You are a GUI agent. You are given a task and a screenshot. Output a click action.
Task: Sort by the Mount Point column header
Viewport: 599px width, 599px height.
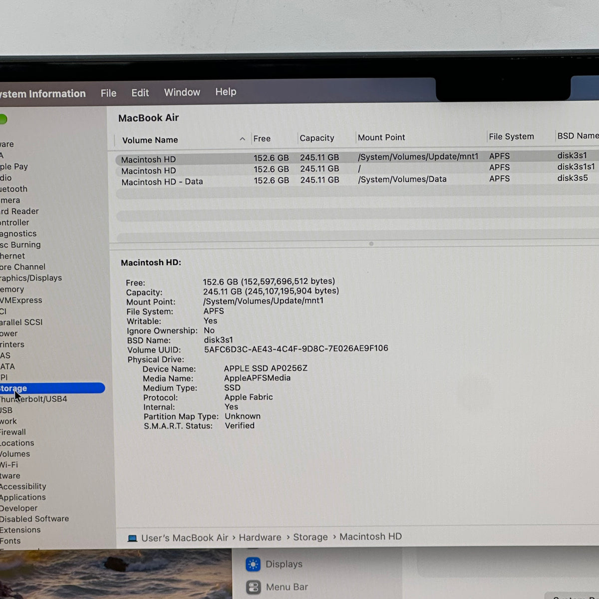pyautogui.click(x=381, y=137)
